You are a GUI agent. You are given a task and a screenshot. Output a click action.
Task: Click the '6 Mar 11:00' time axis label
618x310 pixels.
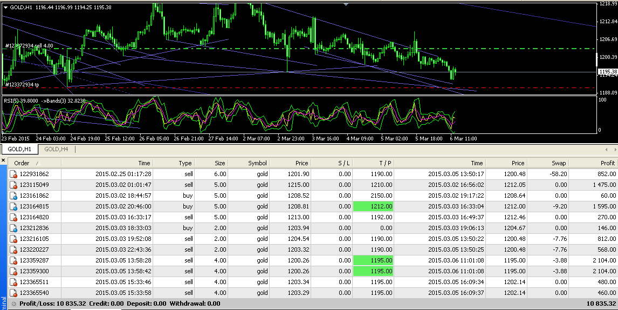coord(463,139)
